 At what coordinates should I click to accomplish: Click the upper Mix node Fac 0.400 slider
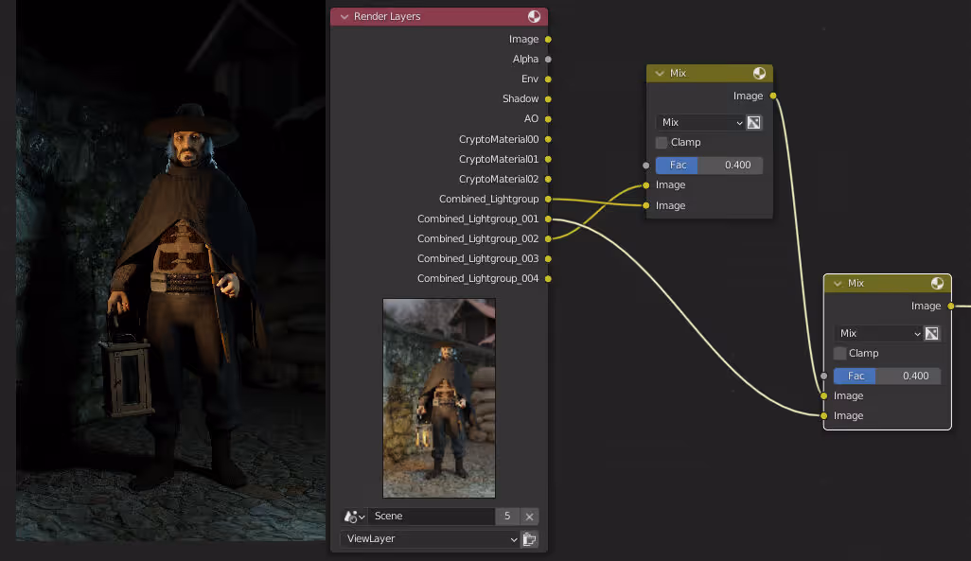pyautogui.click(x=709, y=166)
